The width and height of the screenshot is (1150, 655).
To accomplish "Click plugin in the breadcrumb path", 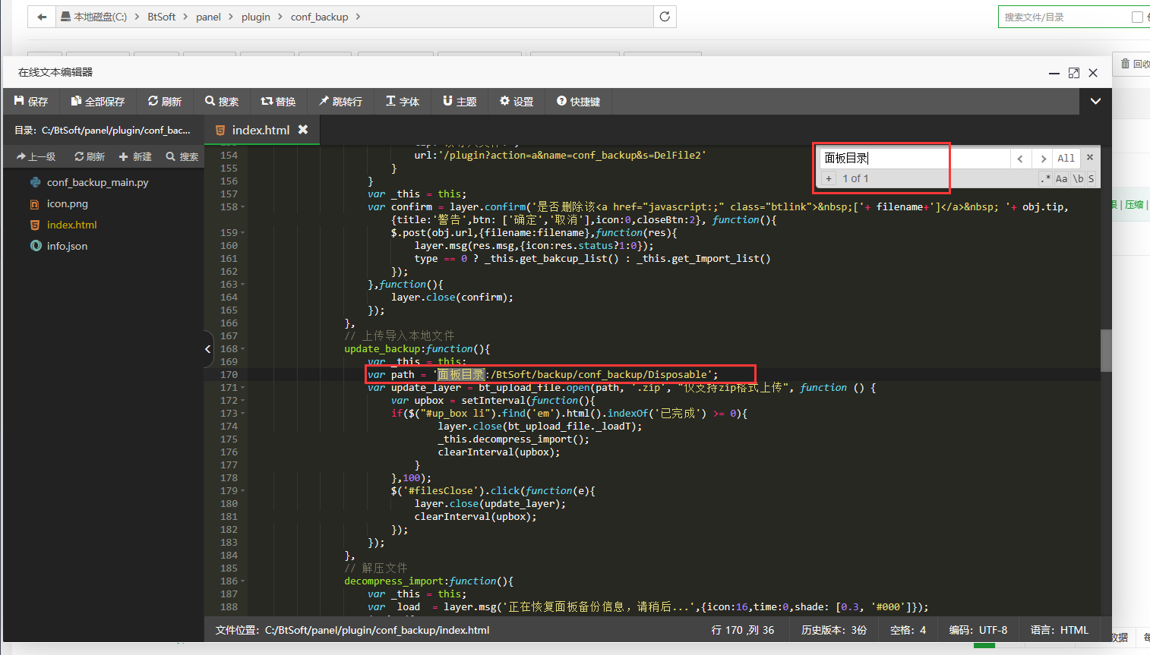I will tap(256, 17).
